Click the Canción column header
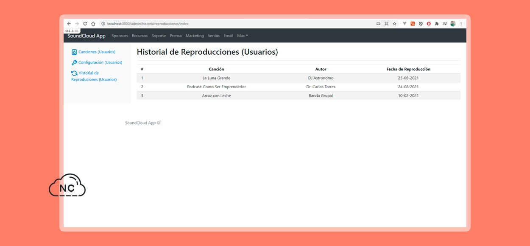The height and width of the screenshot is (246, 530). (x=216, y=69)
